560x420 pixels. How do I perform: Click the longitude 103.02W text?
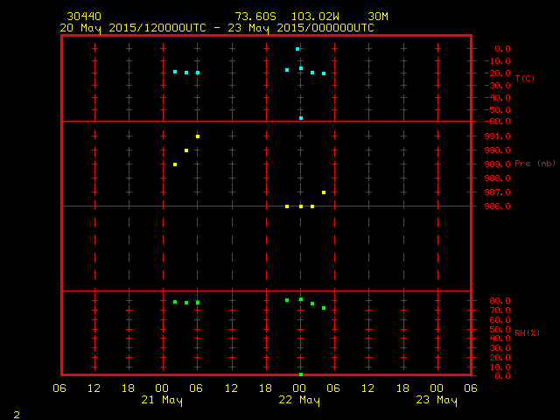point(315,17)
